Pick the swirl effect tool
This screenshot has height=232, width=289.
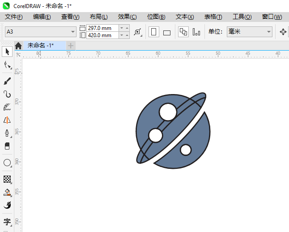7,205
